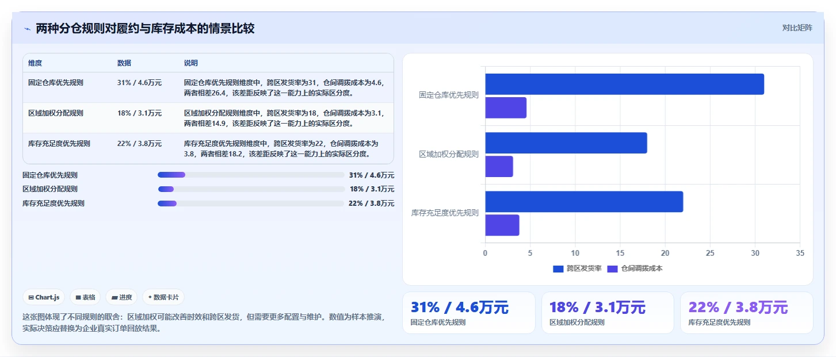The image size is (836, 357).
Task: Click progress value 18% / 3.1万元
Action: coord(372,189)
